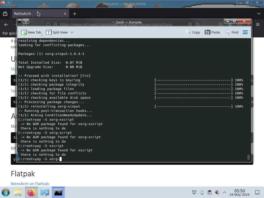Open a New Tab in Konsole
This screenshot has height=198, width=264.
(31, 32)
